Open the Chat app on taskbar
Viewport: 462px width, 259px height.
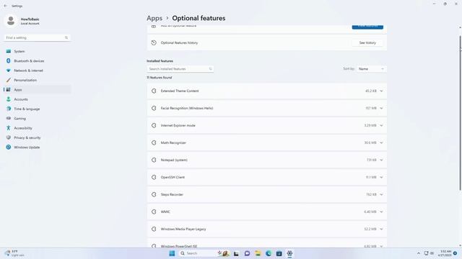(x=247, y=253)
